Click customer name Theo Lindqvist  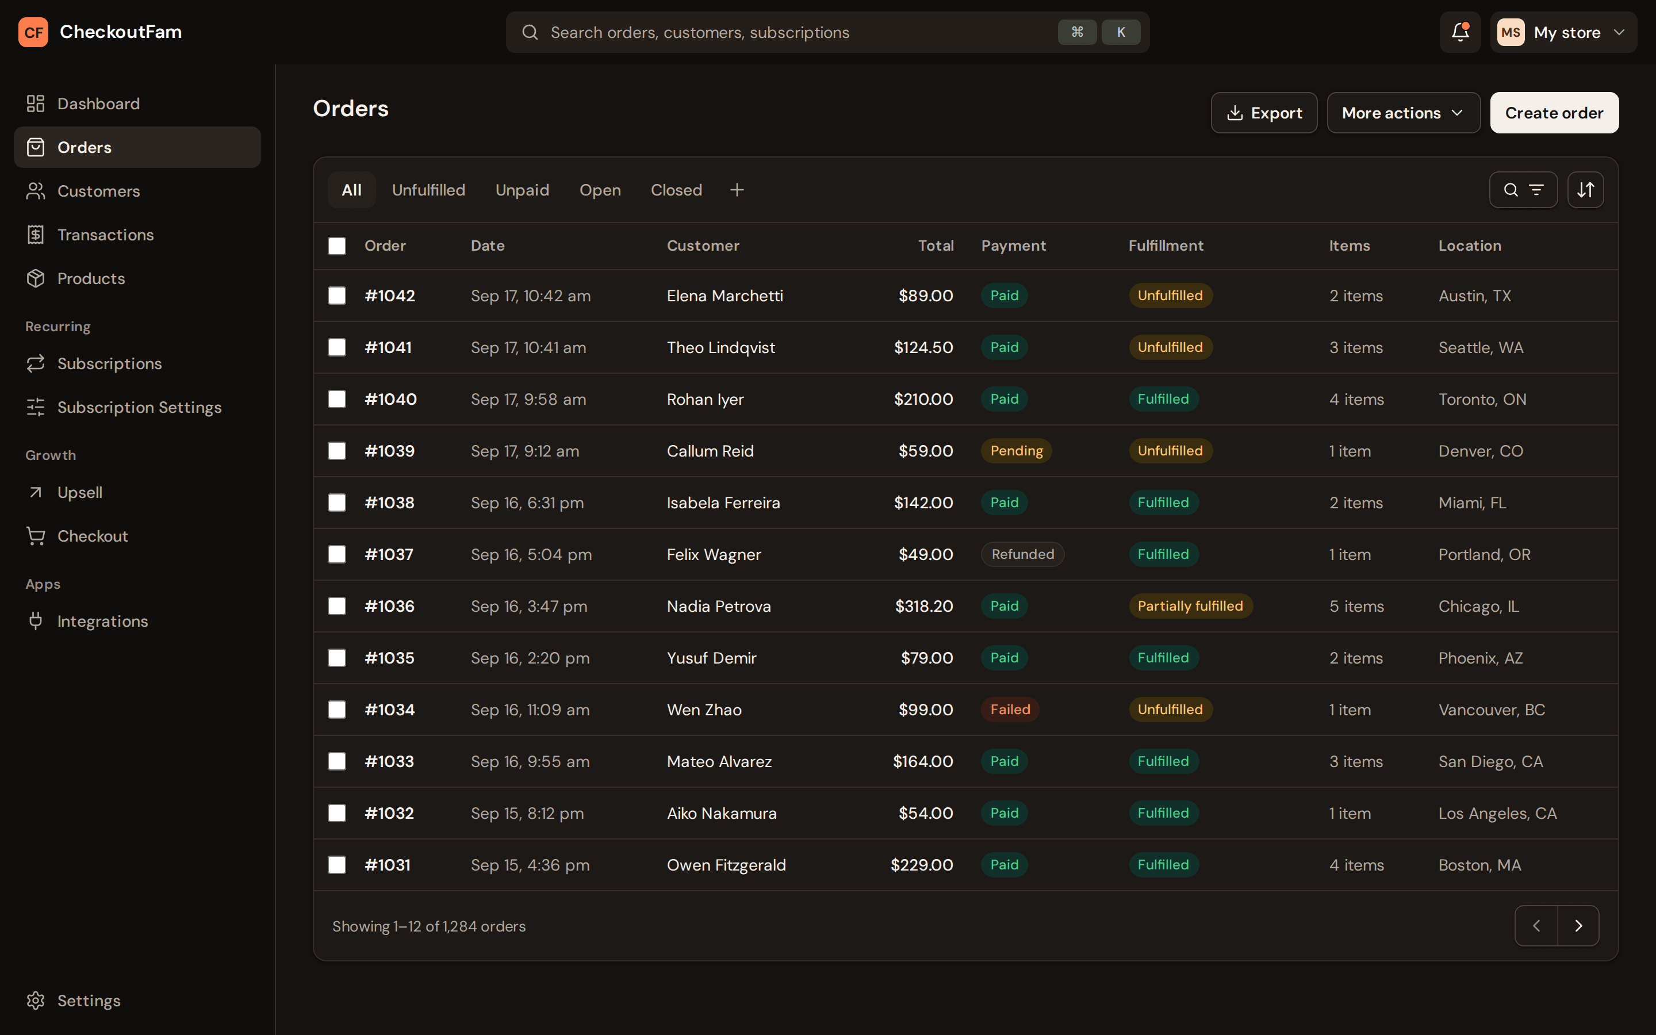click(721, 348)
